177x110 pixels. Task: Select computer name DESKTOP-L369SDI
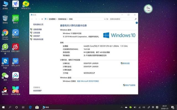click(x=91, y=63)
